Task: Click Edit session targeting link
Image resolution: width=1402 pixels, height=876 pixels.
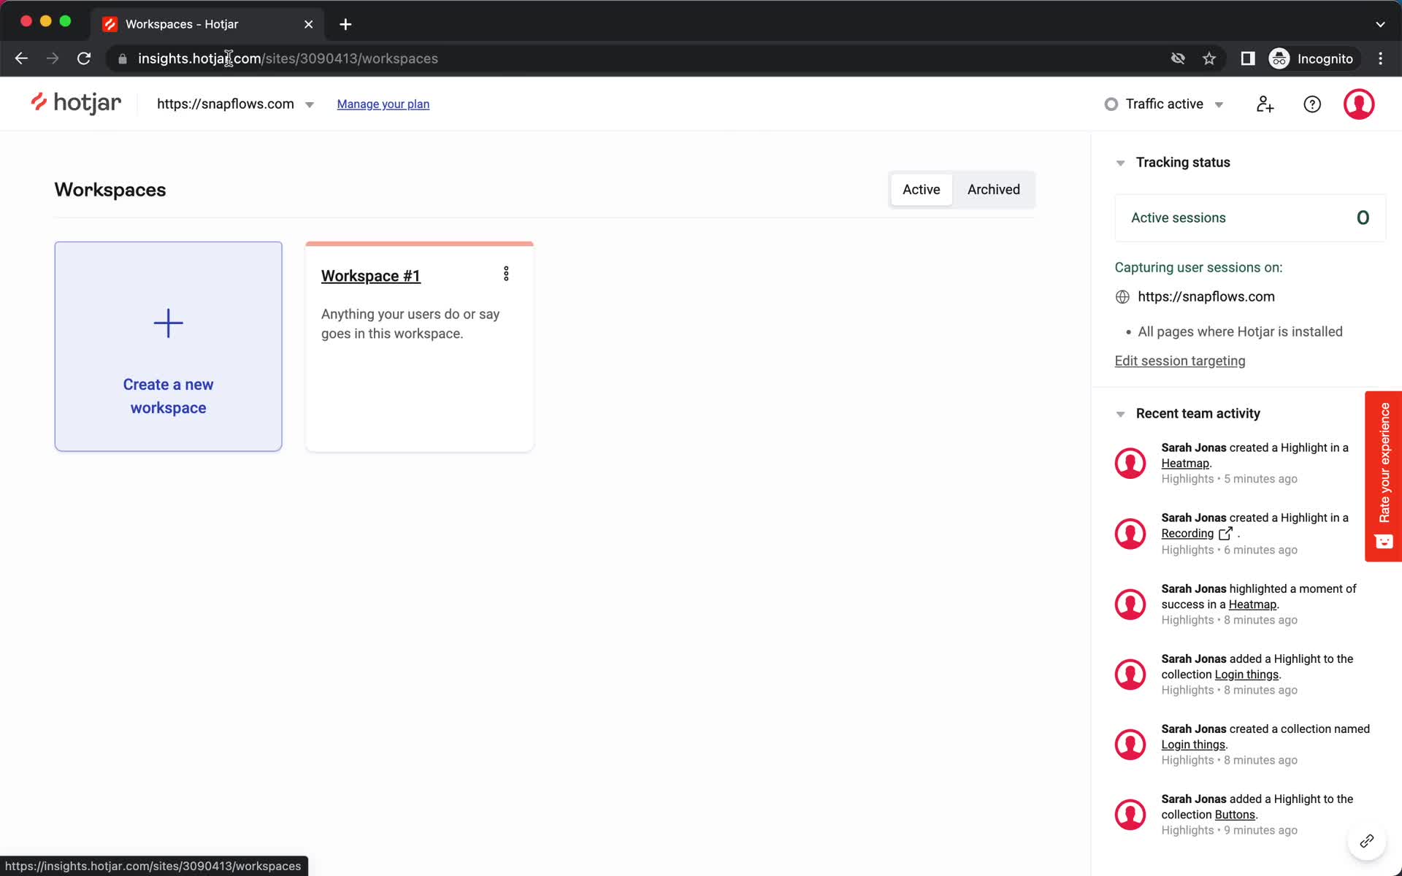Action: click(x=1179, y=361)
